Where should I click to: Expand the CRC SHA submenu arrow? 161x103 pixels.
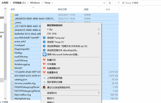coord(99,34)
